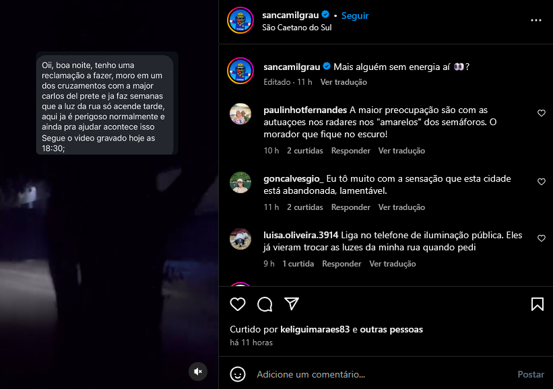Screen dimensions: 553x389
Task: Open comments via speech bubble icon
Action: [265, 304]
